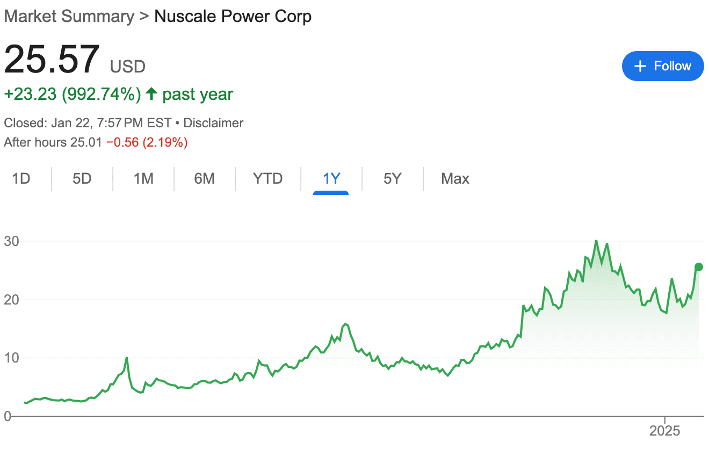Click the plus icon in the Follow button
709x449 pixels.
tap(640, 66)
